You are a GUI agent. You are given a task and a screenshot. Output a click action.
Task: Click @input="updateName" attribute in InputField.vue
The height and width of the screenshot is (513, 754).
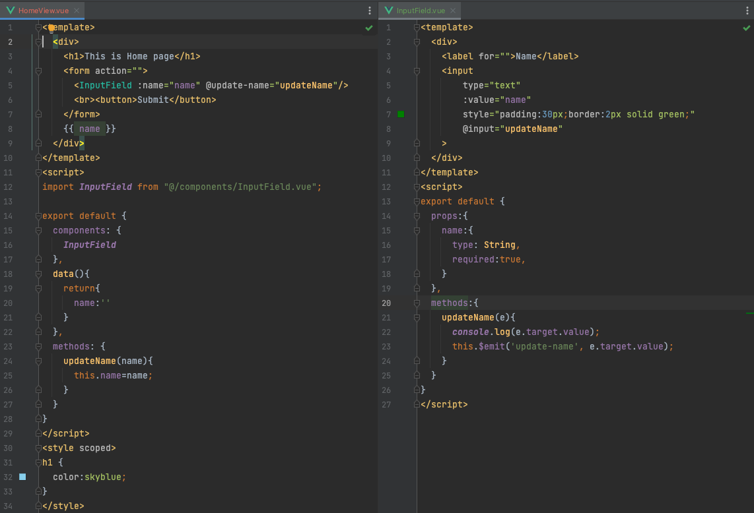coord(512,129)
